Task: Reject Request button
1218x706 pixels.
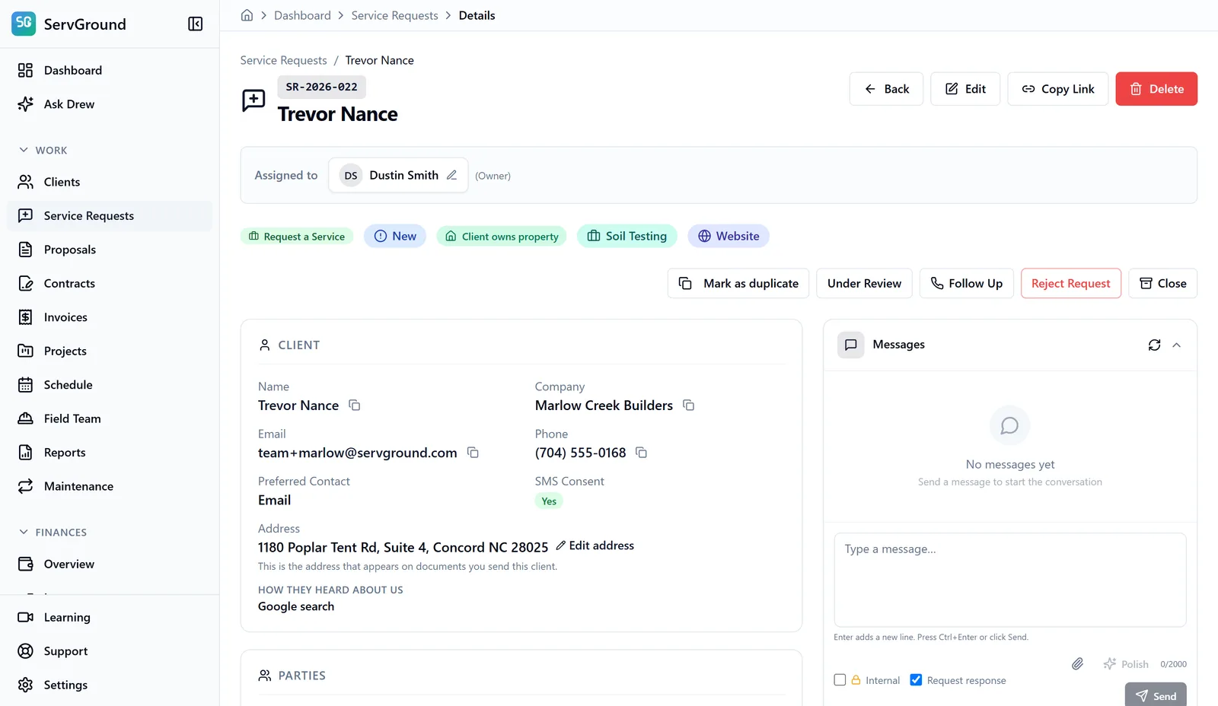Action: tap(1071, 284)
